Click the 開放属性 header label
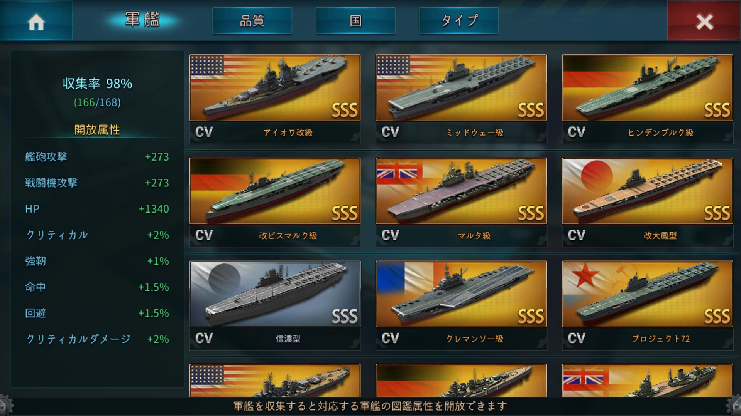Screen dimensions: 741x416 97,130
